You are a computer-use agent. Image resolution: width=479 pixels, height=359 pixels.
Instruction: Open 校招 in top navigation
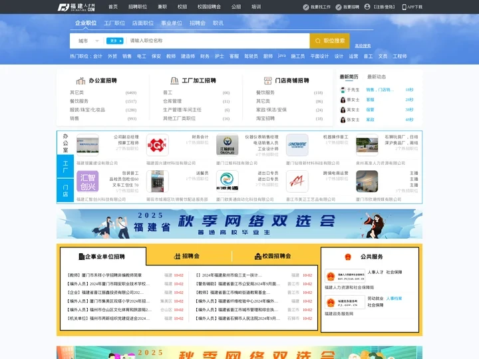coord(182,7)
